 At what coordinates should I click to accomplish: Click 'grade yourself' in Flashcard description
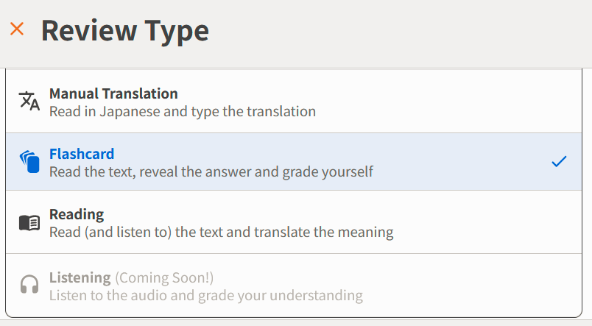click(x=328, y=172)
